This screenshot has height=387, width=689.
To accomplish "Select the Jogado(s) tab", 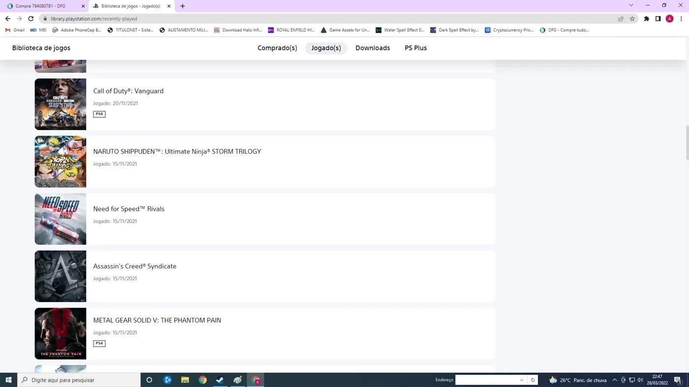I will coord(326,48).
